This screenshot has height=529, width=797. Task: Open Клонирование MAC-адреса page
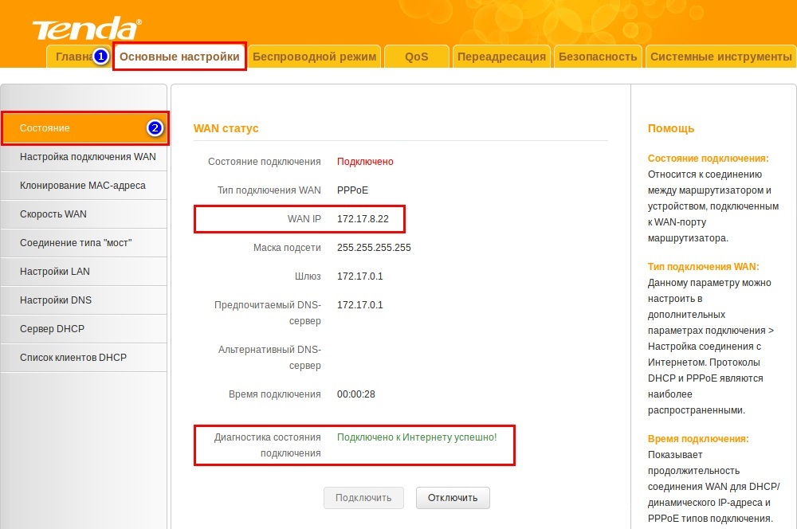coord(84,186)
